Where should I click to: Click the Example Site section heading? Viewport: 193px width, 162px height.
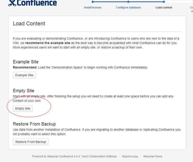tap(25, 62)
